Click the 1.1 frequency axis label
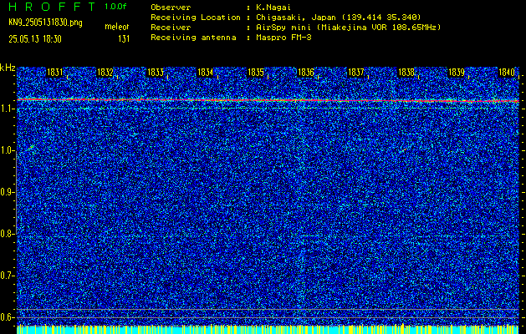 7,109
